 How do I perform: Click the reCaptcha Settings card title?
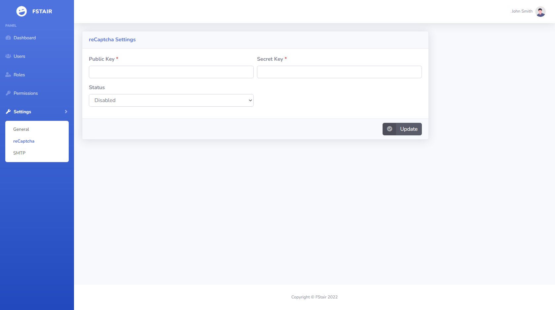(112, 40)
